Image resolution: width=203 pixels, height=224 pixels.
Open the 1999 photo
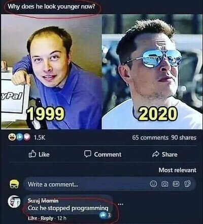pos(51,72)
